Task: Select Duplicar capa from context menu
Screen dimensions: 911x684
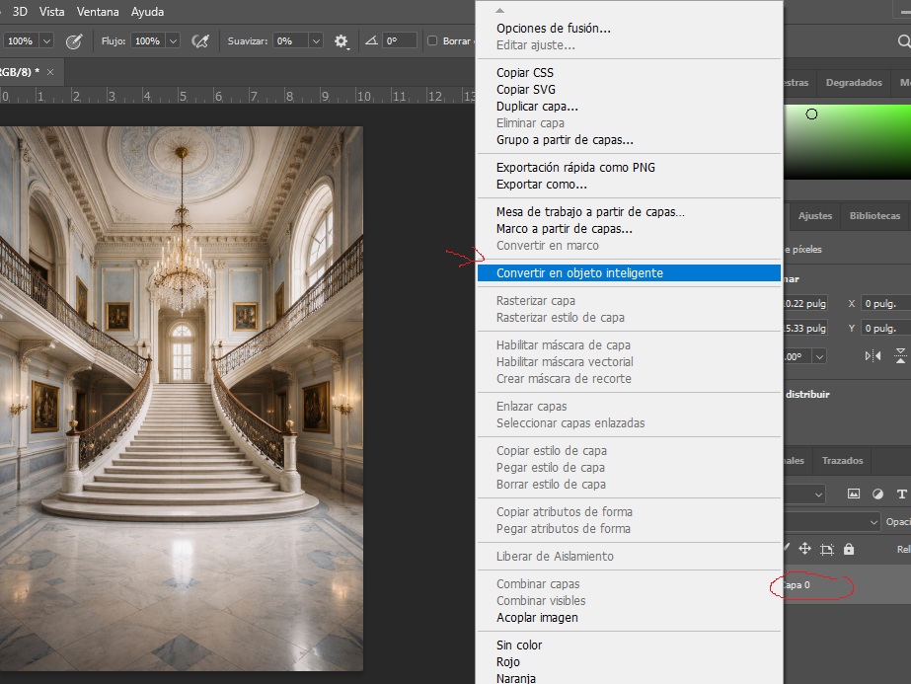Action: coord(537,107)
